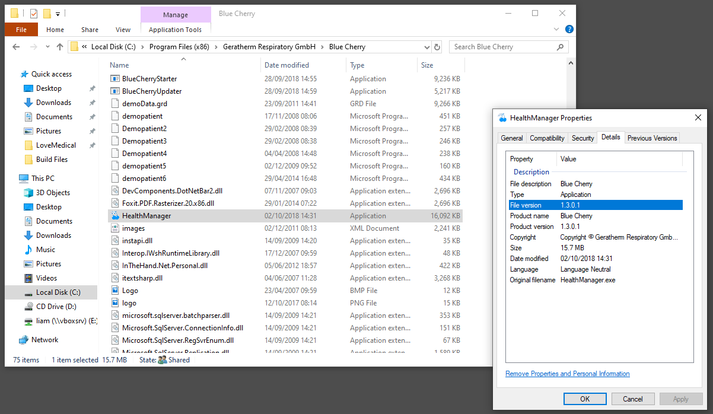Image resolution: width=713 pixels, height=414 pixels.
Task: Click OK in HealthManager Properties
Action: click(x=585, y=399)
